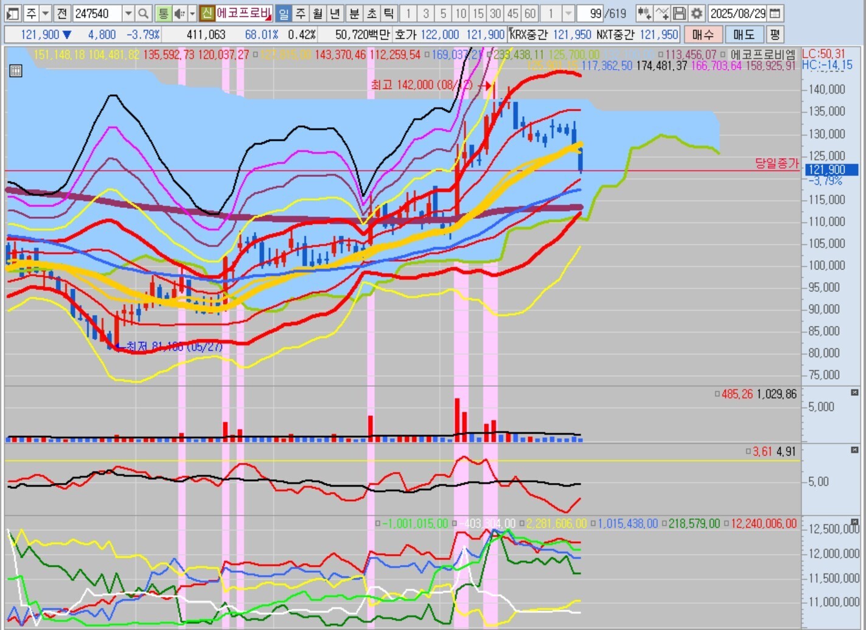Click the volume legend value 485,26
Screen dimensions: 866x630
tap(737, 394)
